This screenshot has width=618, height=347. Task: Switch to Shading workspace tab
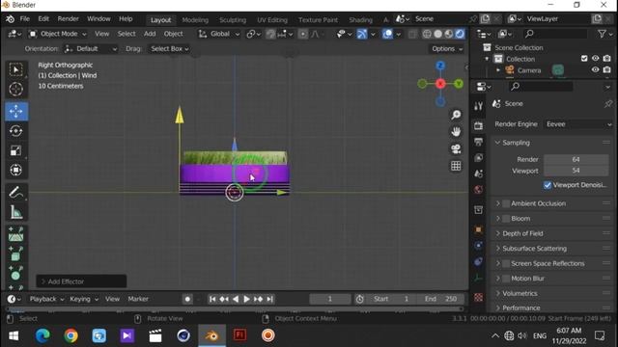360,19
